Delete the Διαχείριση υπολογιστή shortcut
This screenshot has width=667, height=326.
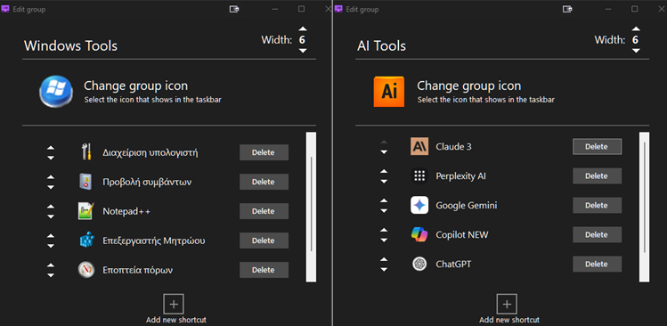coord(264,152)
